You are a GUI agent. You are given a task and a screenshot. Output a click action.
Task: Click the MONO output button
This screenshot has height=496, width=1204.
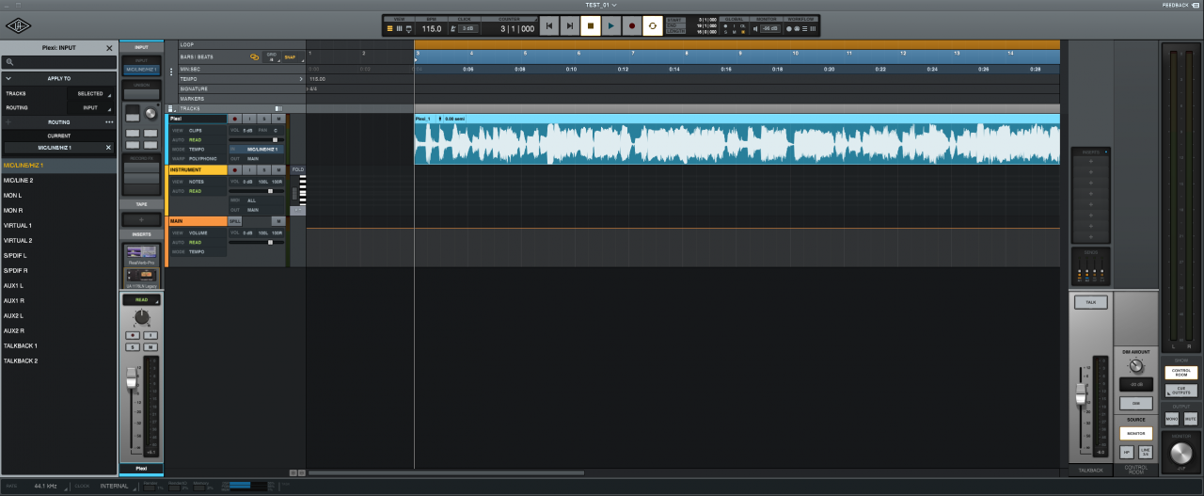pos(1172,418)
